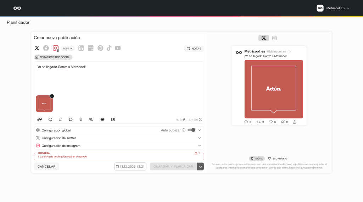Open the NOTAS button
The image size is (363, 202).
pos(194,49)
